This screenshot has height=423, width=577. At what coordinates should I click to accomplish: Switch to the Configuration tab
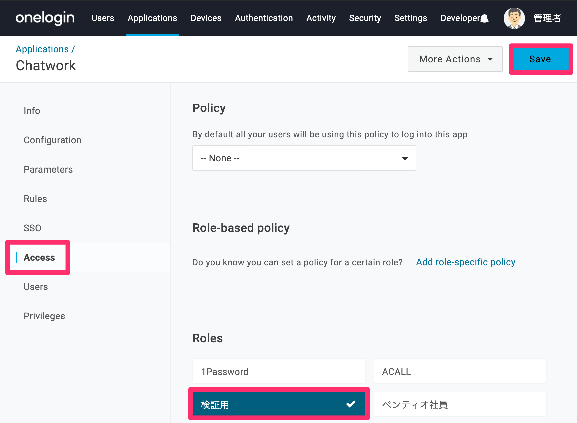(53, 140)
